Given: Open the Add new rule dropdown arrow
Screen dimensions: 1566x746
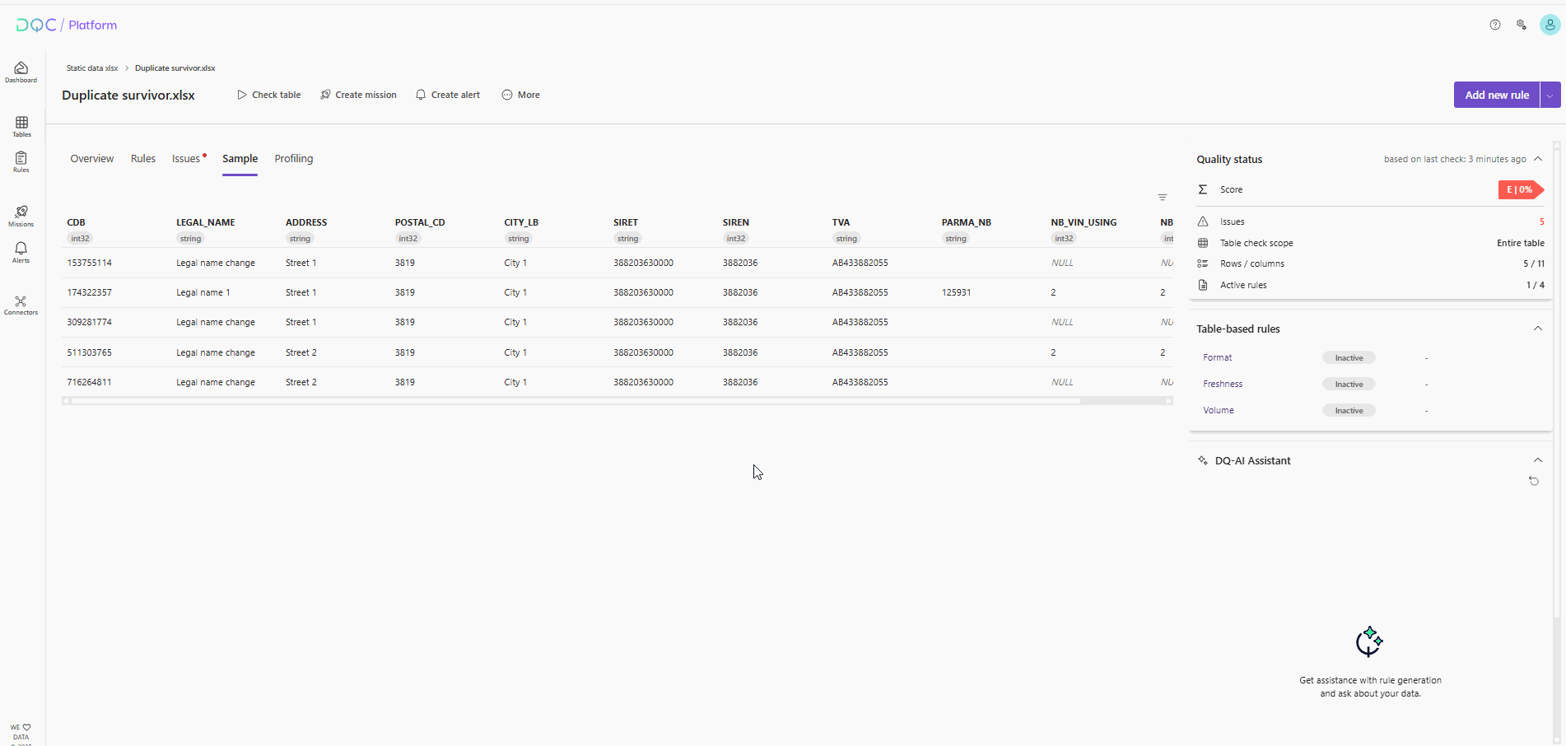Looking at the screenshot, I should click(1550, 95).
